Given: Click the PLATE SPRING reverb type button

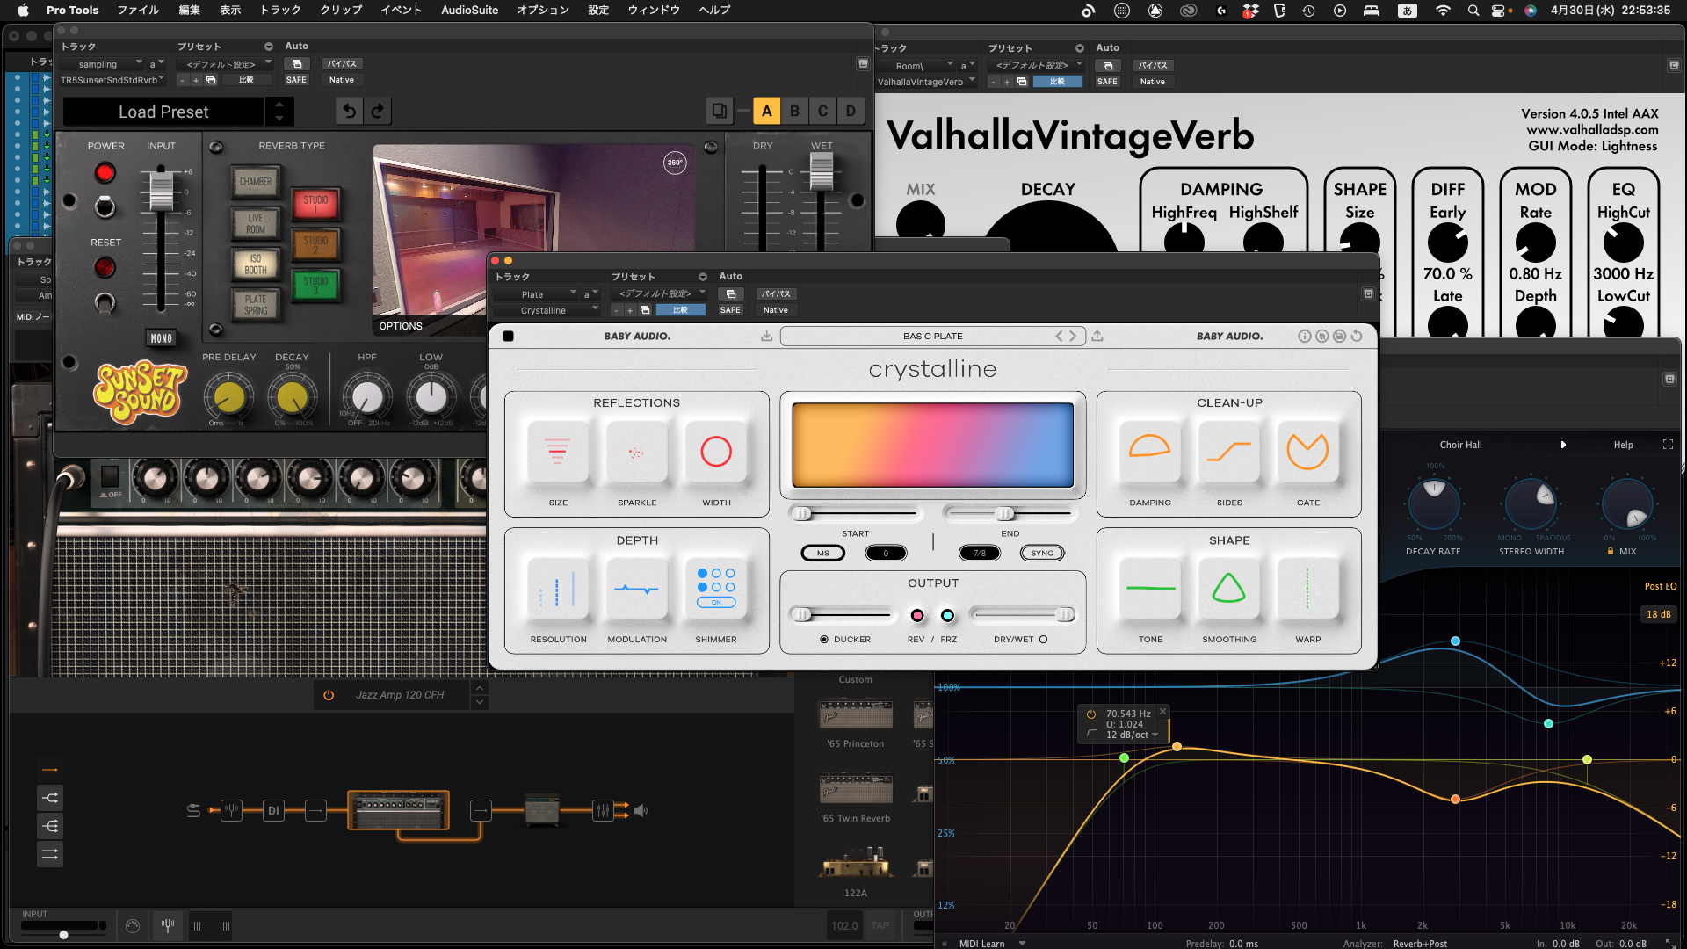Looking at the screenshot, I should point(256,305).
